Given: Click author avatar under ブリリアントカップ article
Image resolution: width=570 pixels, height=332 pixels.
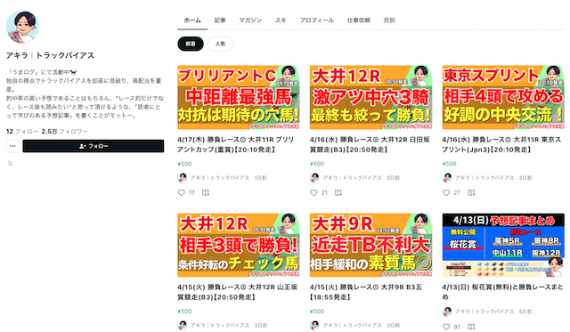Looking at the screenshot, I should [x=182, y=178].
